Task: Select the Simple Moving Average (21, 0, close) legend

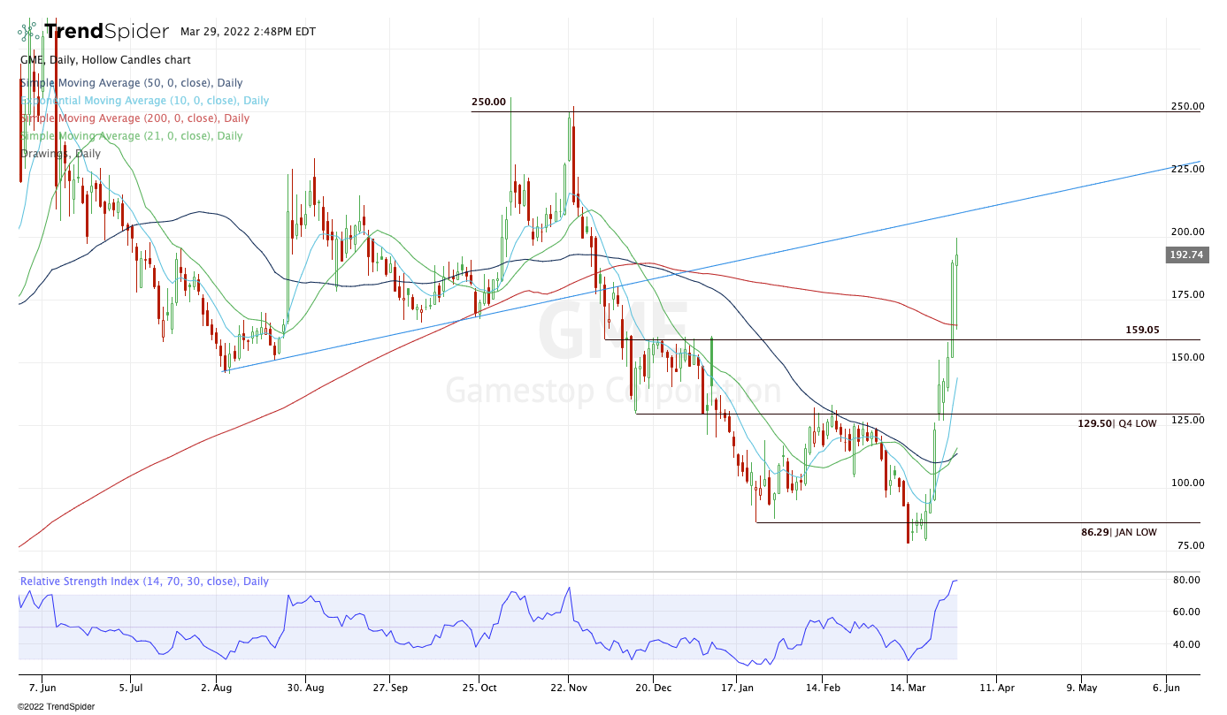Action: pos(131,136)
